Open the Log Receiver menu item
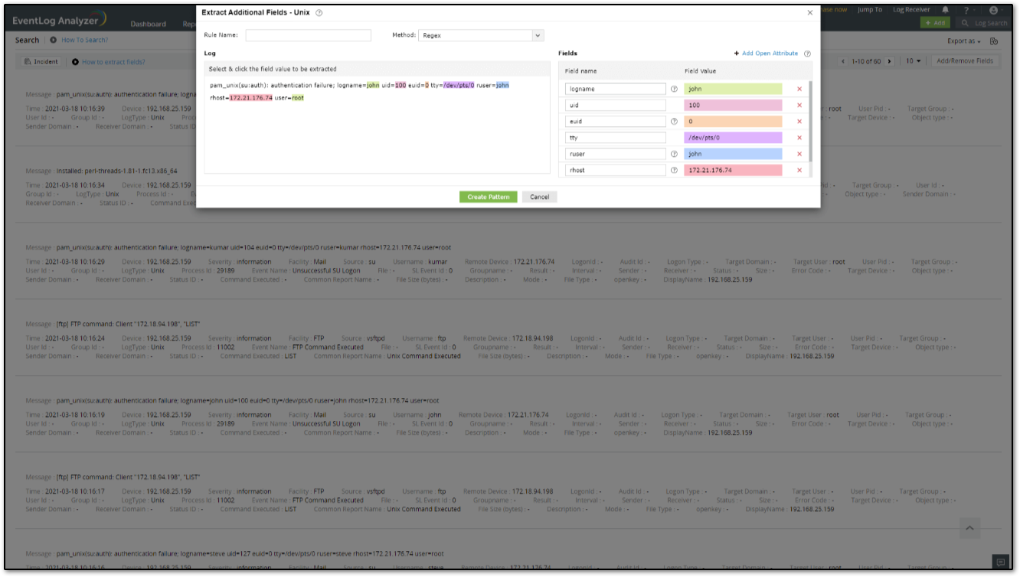This screenshot has height=577, width=1020. click(x=911, y=10)
